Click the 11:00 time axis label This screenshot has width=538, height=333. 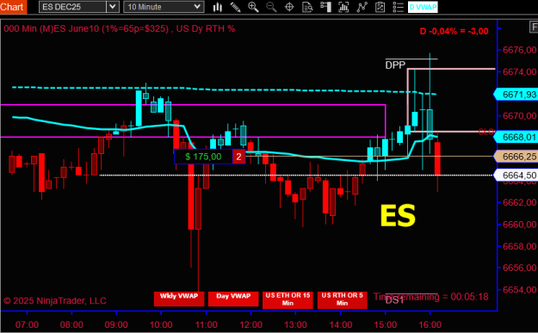(x=206, y=324)
